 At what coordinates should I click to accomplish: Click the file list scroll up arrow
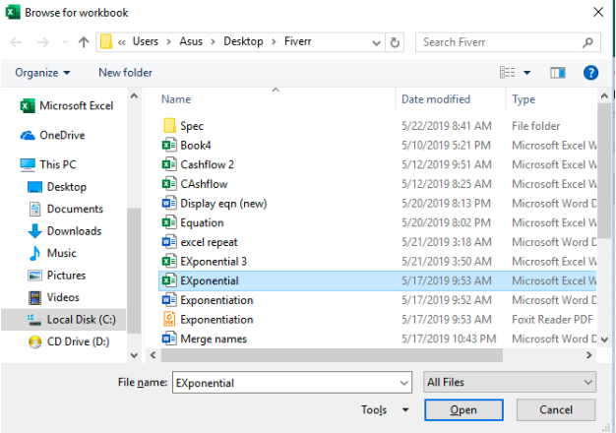coord(604,95)
